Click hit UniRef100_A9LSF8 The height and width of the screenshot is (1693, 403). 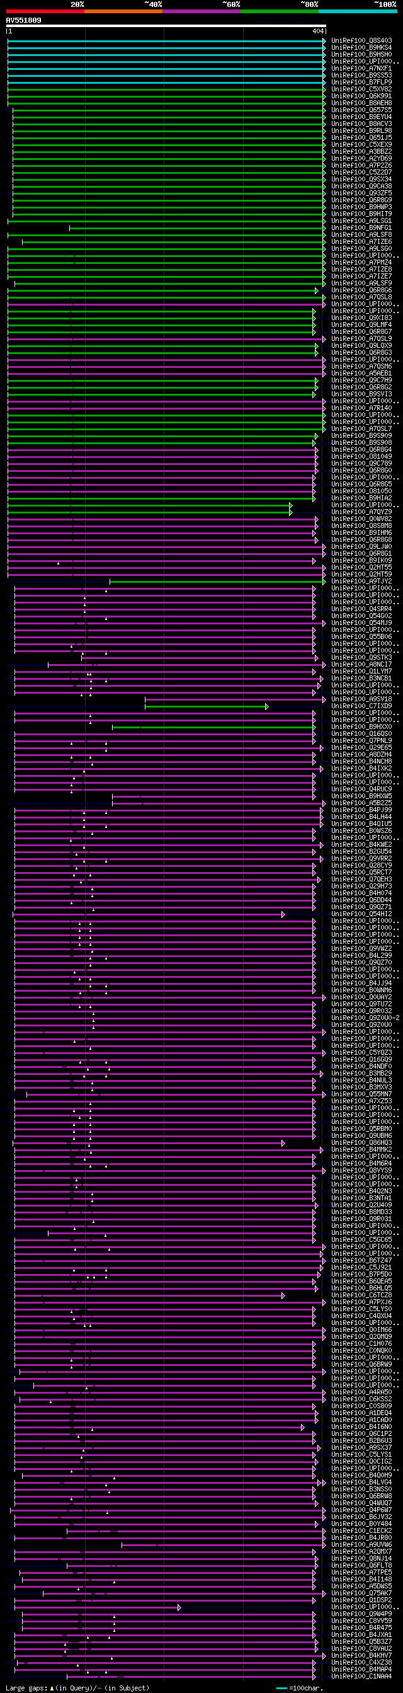coord(361,234)
